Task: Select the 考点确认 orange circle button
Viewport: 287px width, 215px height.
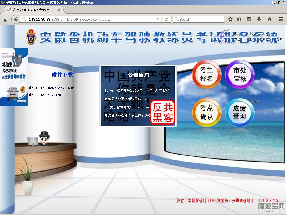Action: point(207,112)
